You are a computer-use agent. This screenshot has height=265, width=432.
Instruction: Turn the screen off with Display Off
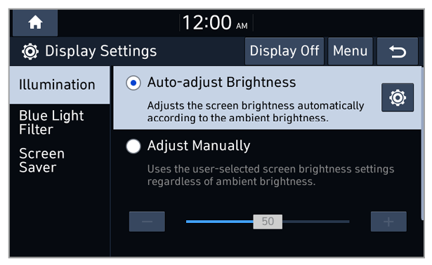point(284,51)
